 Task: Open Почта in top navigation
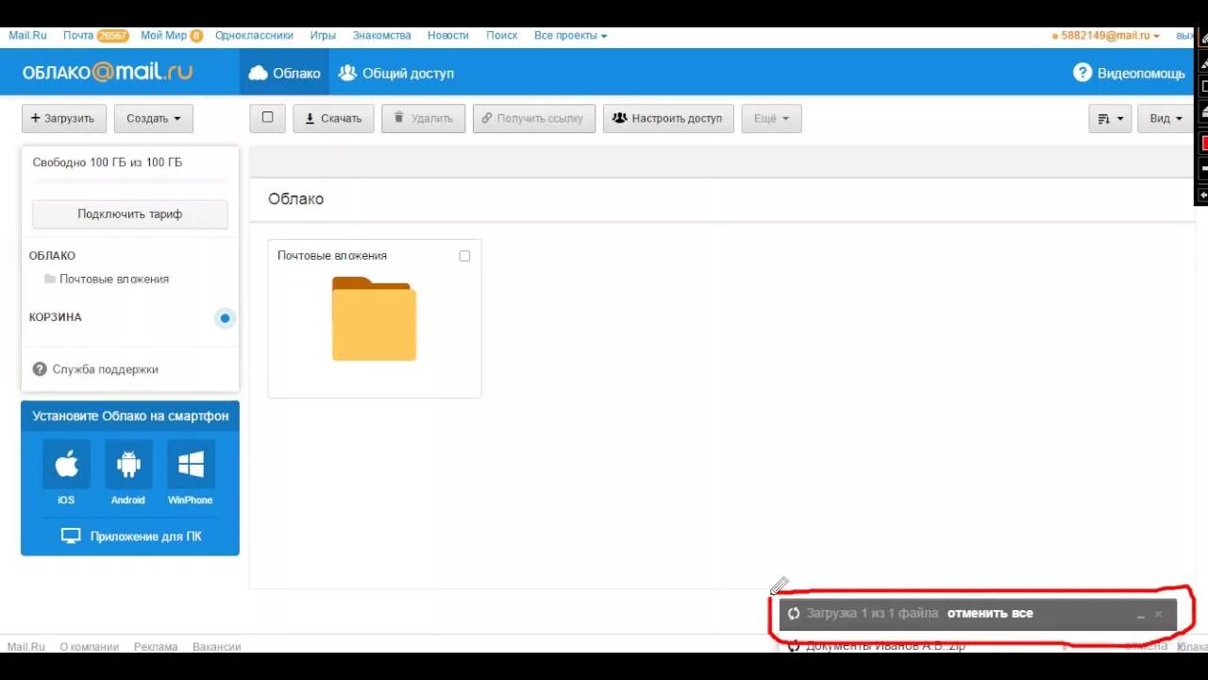click(x=78, y=36)
